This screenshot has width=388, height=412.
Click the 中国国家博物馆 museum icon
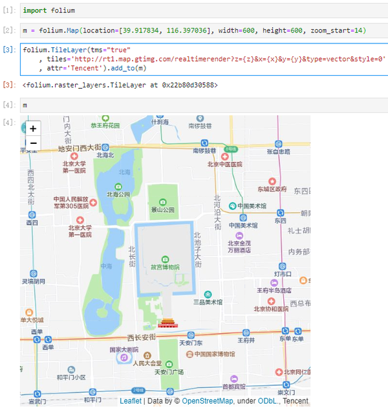coord(189,354)
